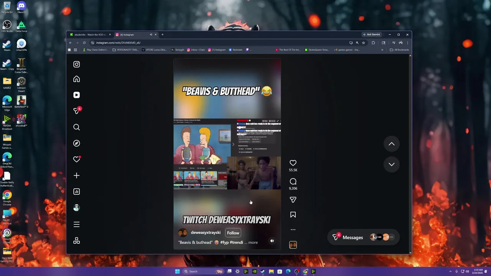Open Discord desktop shortcut
The height and width of the screenshot is (276, 491).
21,7
